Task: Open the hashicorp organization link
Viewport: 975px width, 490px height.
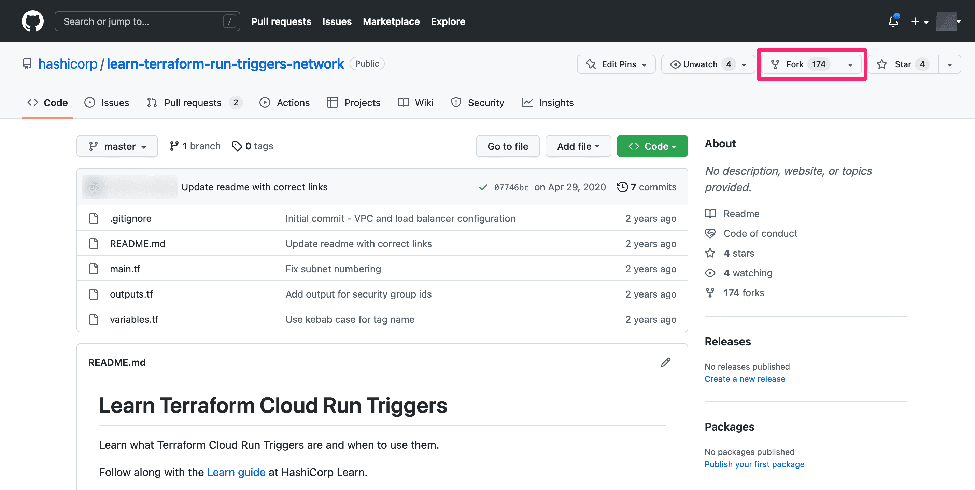Action: [68, 64]
